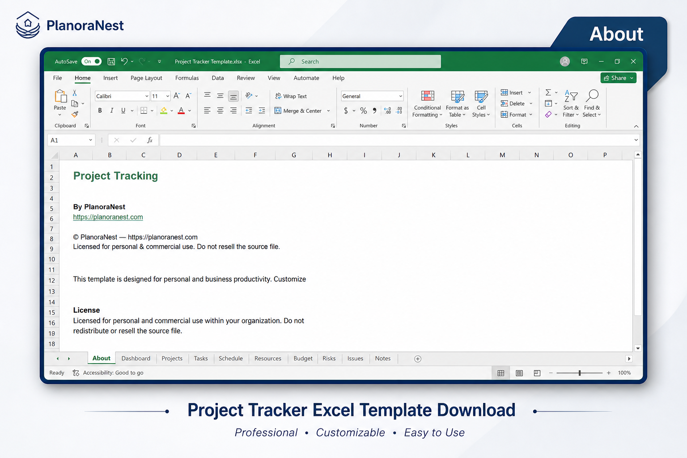Open the File menu
Image resolution: width=687 pixels, height=458 pixels.
[57, 78]
